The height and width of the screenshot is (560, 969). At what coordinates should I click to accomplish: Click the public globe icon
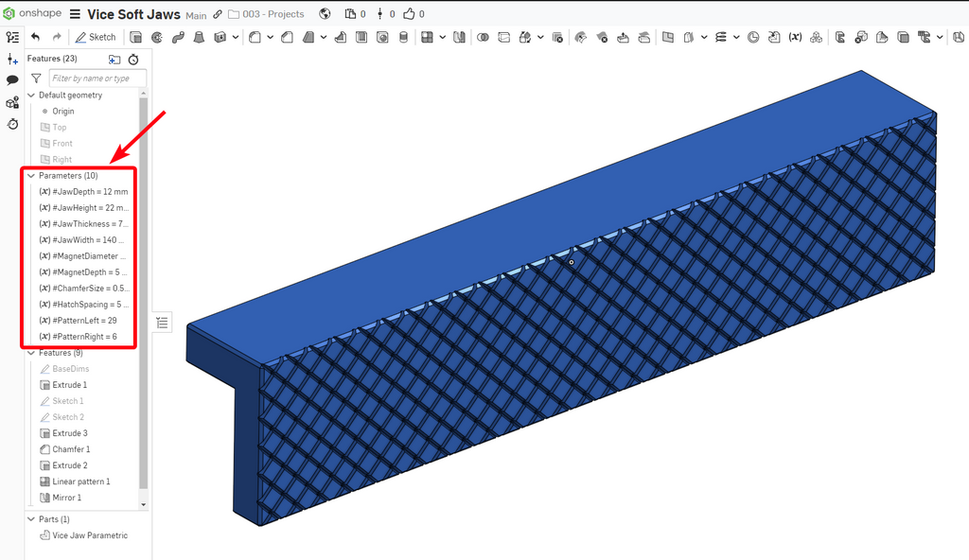[x=325, y=13]
